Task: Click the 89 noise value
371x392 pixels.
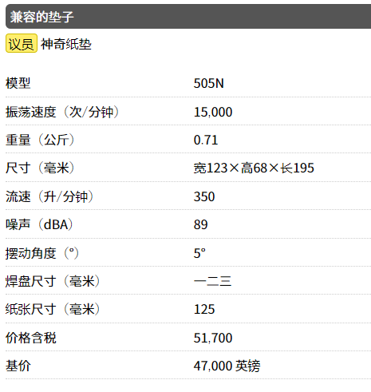Action: coord(201,225)
